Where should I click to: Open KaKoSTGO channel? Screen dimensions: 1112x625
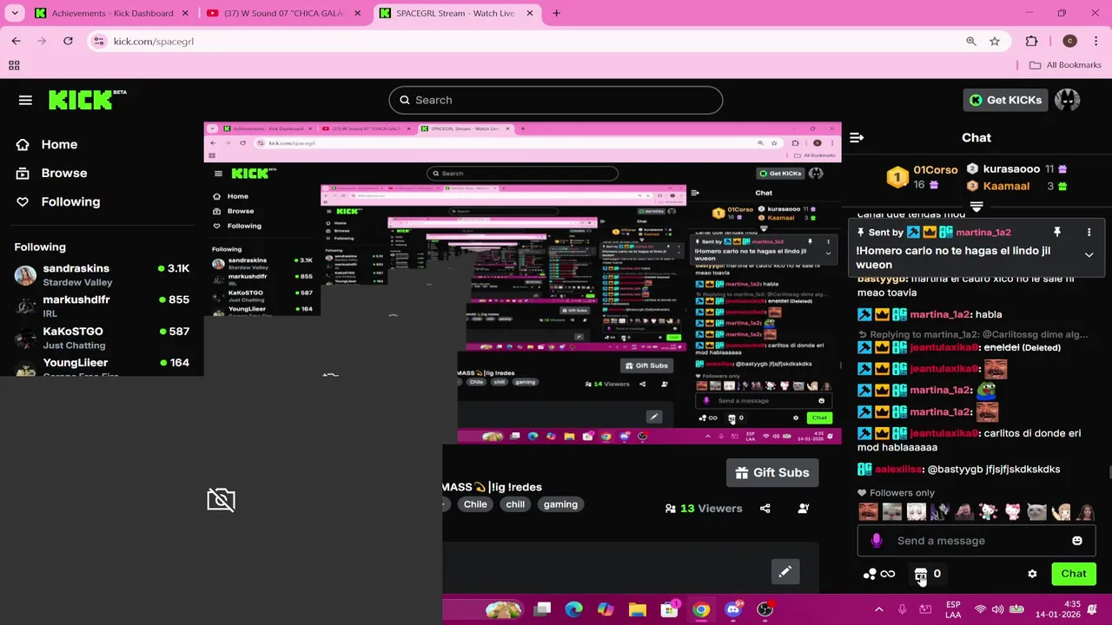[x=102, y=338]
